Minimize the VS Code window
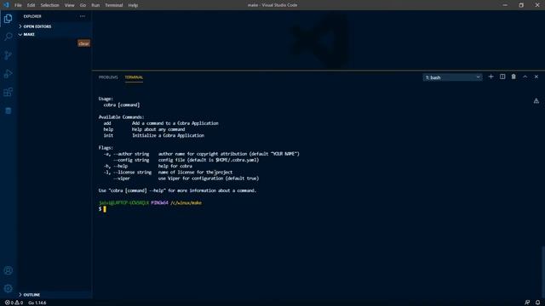 click(505, 5)
